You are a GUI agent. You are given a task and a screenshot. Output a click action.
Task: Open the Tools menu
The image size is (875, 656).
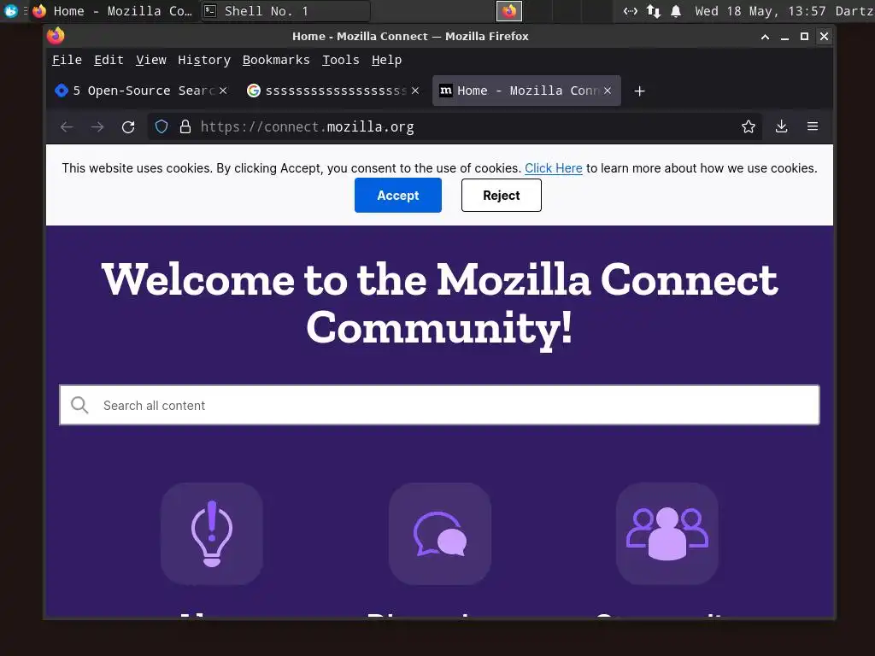pos(341,60)
